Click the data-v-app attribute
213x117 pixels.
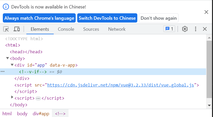pyautogui.click(x=62, y=65)
